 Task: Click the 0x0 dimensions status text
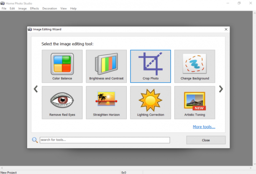(124, 172)
